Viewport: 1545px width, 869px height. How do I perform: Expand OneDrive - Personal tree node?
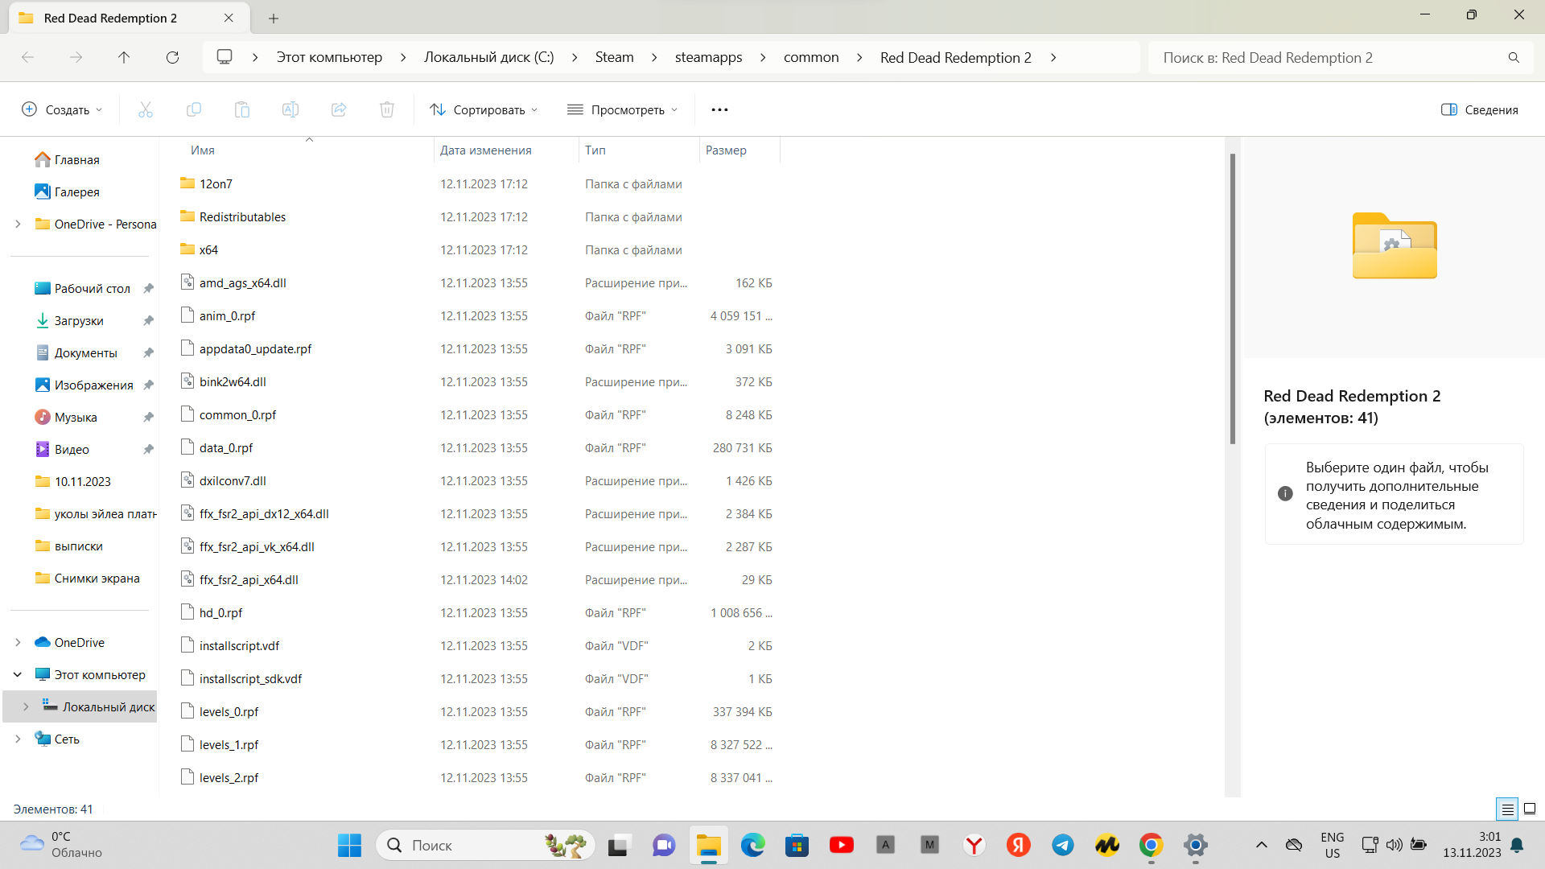(18, 224)
